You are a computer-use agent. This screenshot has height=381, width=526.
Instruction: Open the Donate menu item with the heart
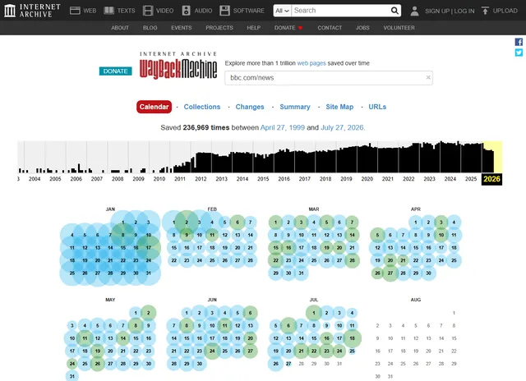[288, 28]
